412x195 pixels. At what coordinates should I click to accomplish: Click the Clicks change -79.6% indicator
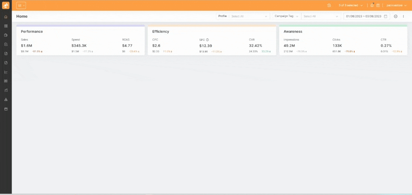(x=349, y=52)
